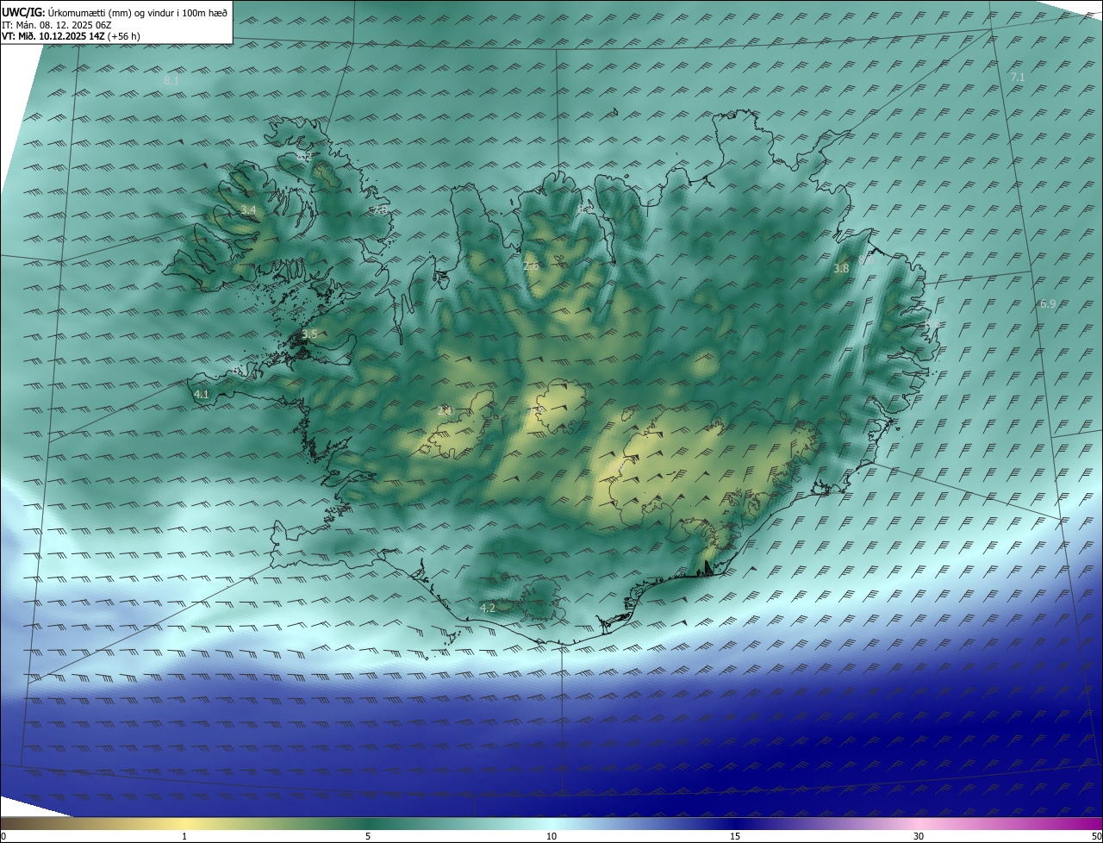Click the 50 tick label on the color scale
The width and height of the screenshot is (1103, 843).
(1097, 836)
